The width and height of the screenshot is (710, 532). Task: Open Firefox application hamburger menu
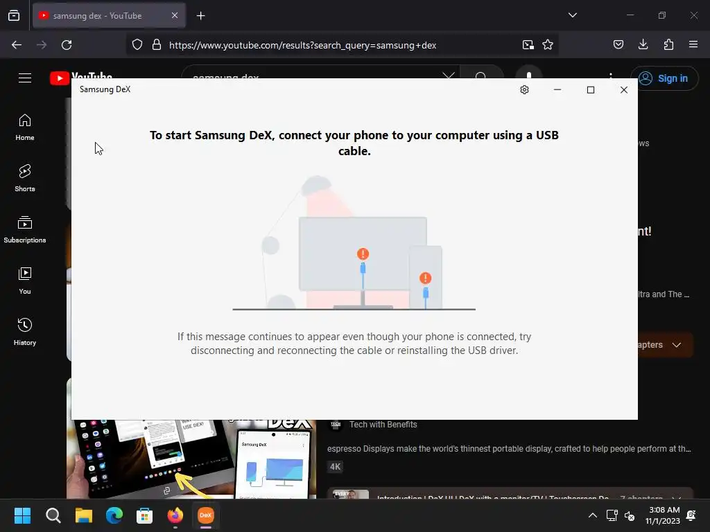693,44
